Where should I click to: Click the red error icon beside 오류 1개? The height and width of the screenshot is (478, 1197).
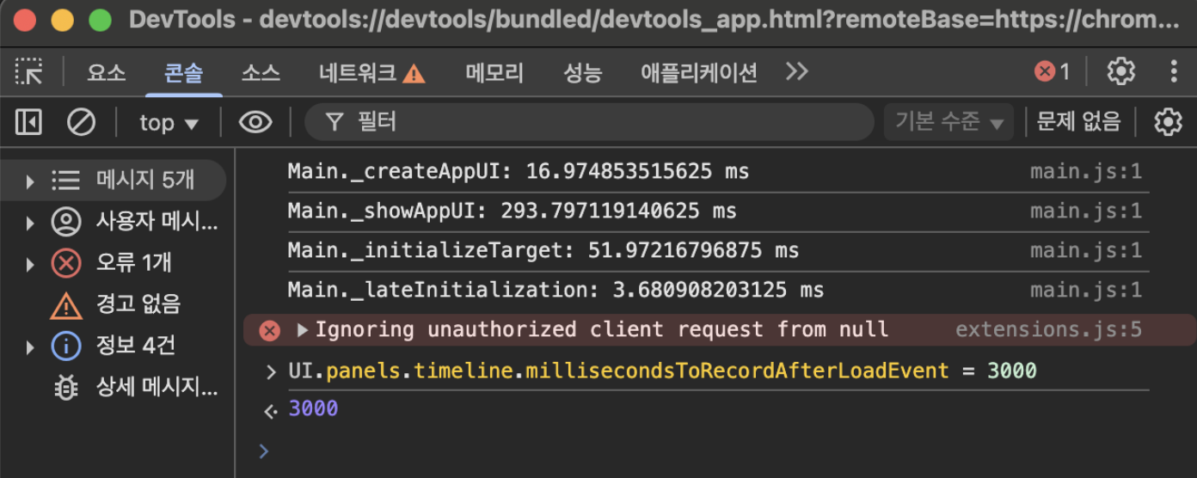pyautogui.click(x=66, y=263)
